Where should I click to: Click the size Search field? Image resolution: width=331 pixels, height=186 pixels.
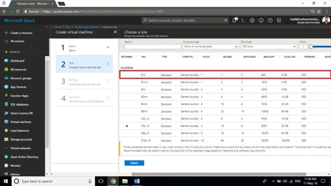(153, 47)
